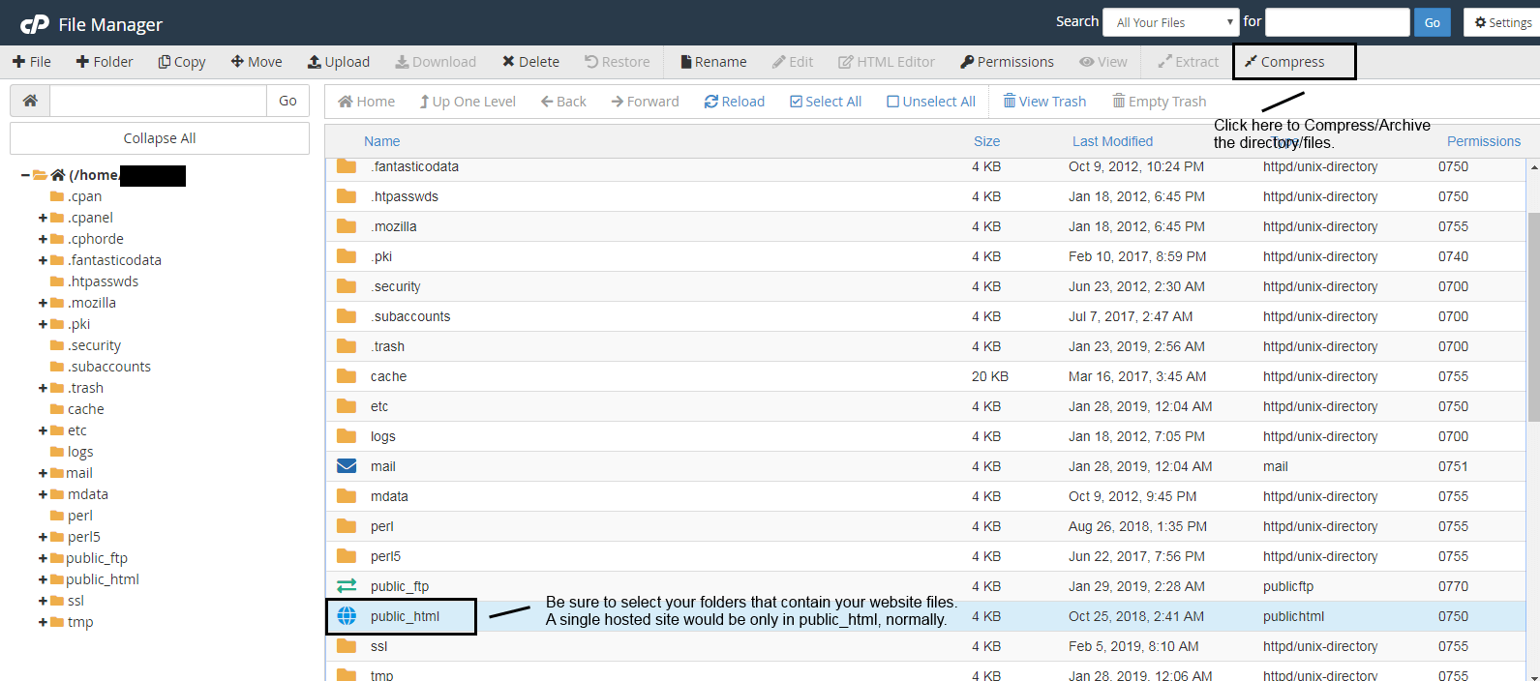Image resolution: width=1540 pixels, height=681 pixels.
Task: Create a new File from toolbar
Action: pos(32,62)
